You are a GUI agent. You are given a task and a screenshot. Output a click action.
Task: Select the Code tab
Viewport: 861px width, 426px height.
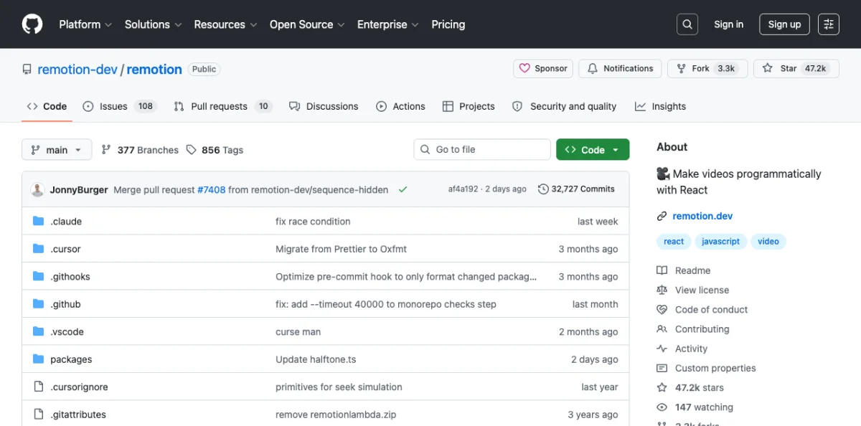point(47,106)
